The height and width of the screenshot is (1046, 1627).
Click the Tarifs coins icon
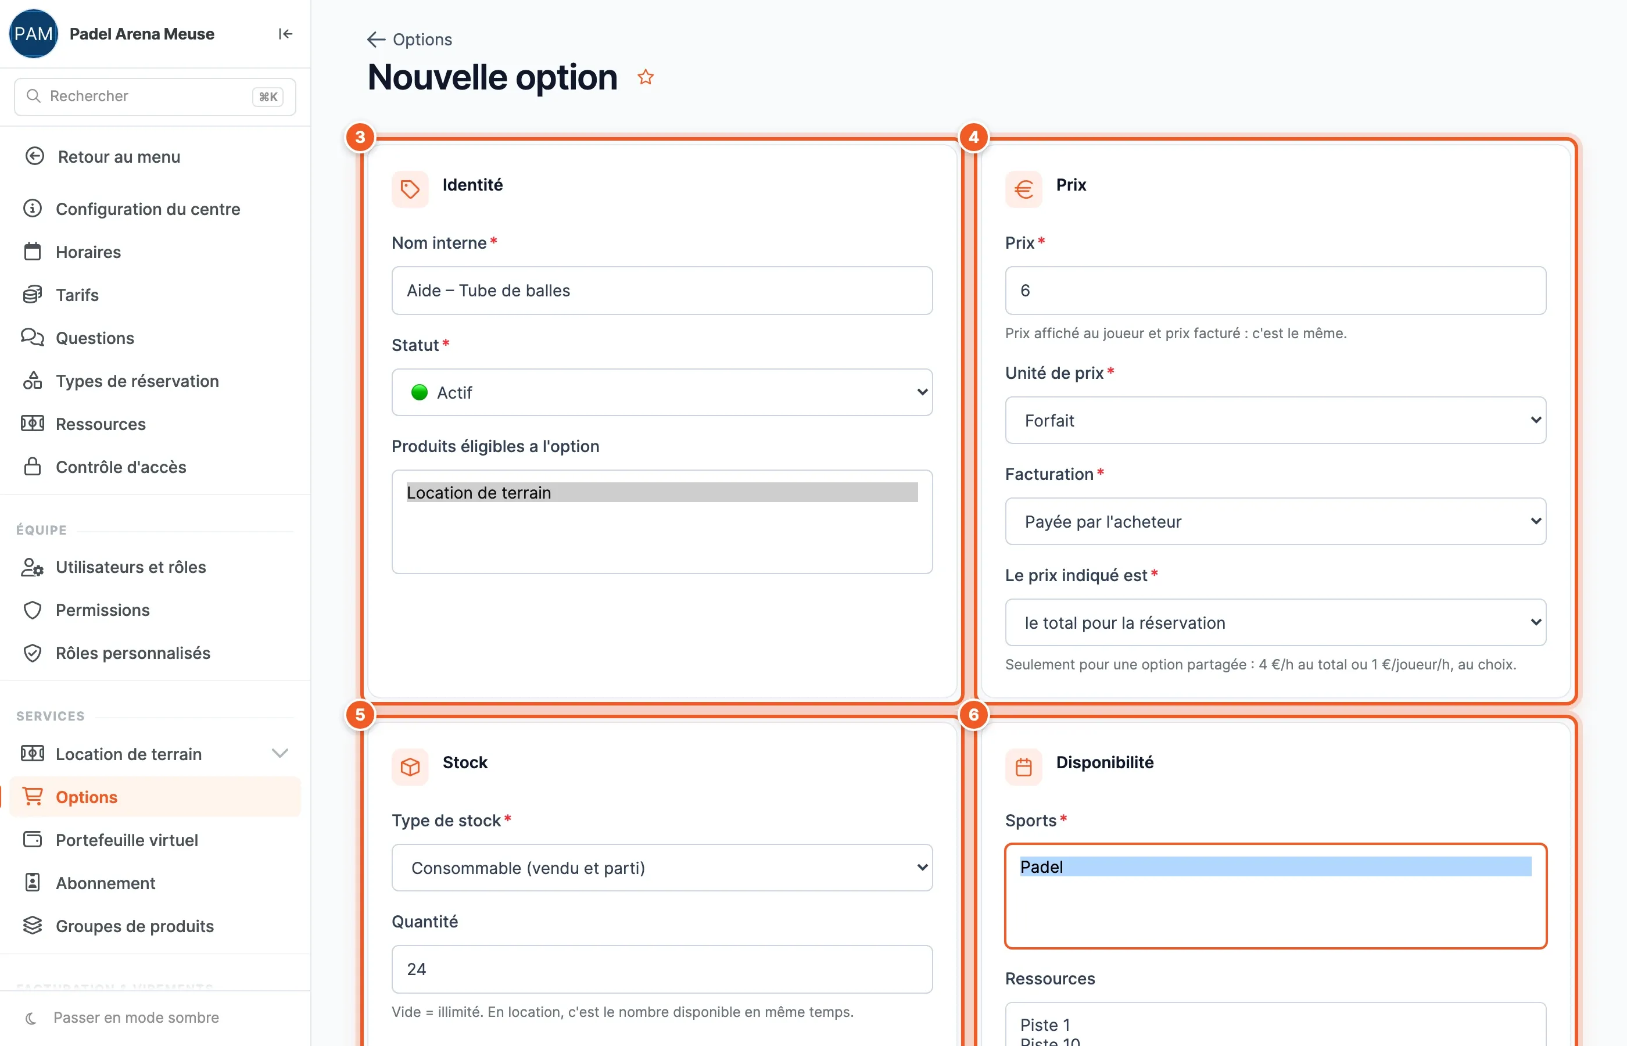pos(33,295)
